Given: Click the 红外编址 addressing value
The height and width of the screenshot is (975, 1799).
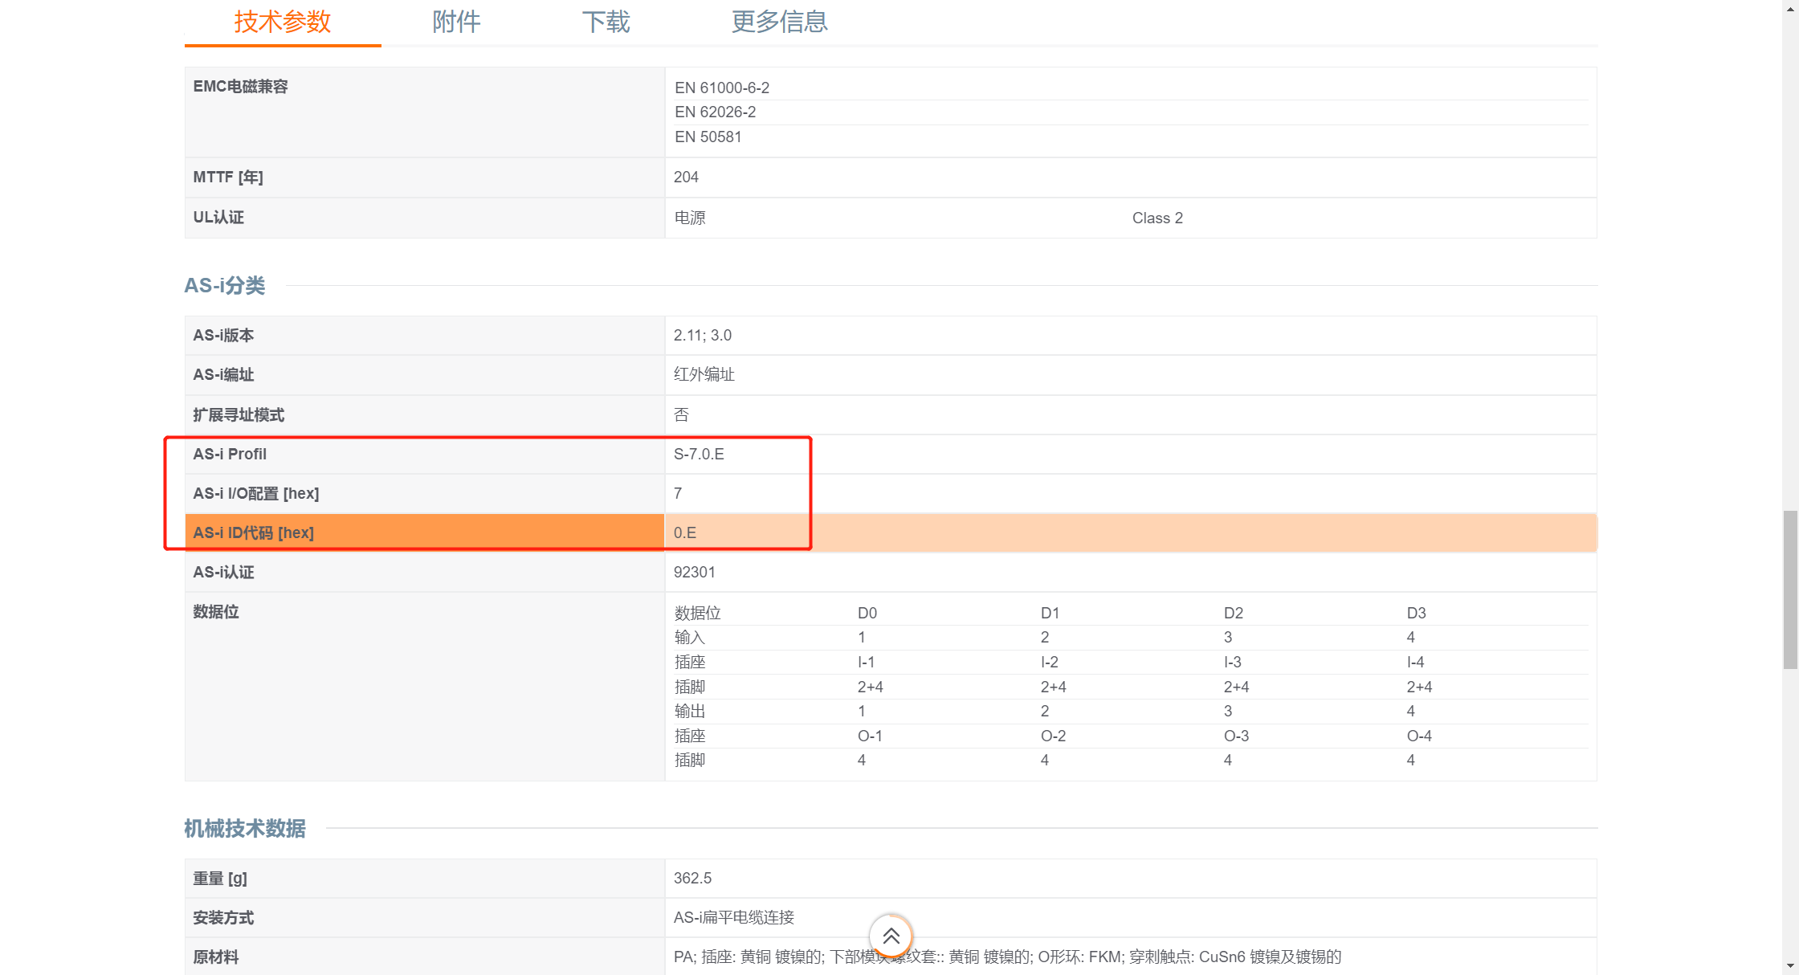Looking at the screenshot, I should pyautogui.click(x=704, y=374).
